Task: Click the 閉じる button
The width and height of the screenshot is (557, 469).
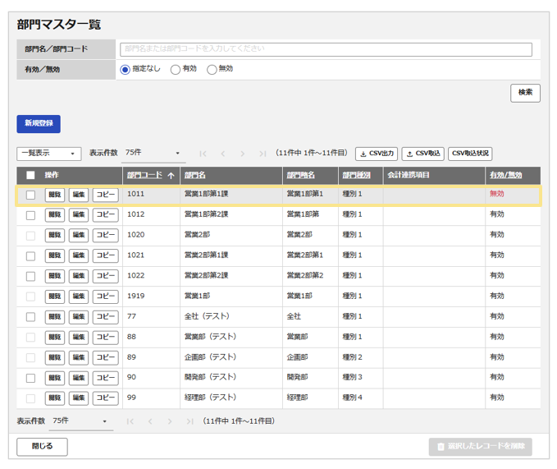Action: click(x=42, y=447)
